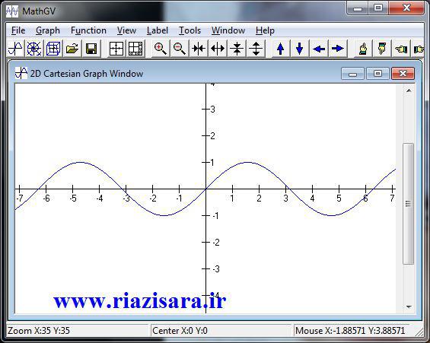
Task: Click the four-pane grid toolbar icon
Action: point(116,49)
